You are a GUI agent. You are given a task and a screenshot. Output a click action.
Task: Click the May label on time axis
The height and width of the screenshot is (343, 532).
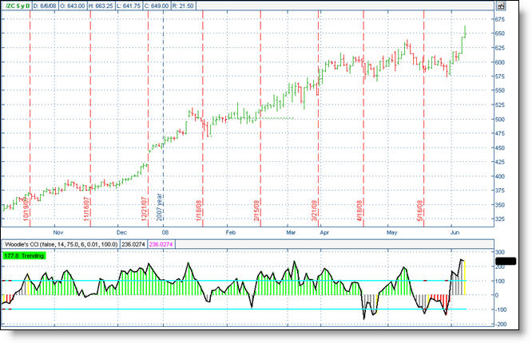392,232
